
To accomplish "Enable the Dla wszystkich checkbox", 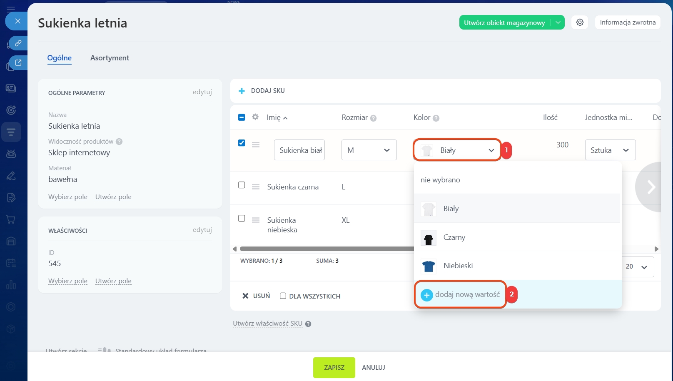I will [283, 296].
